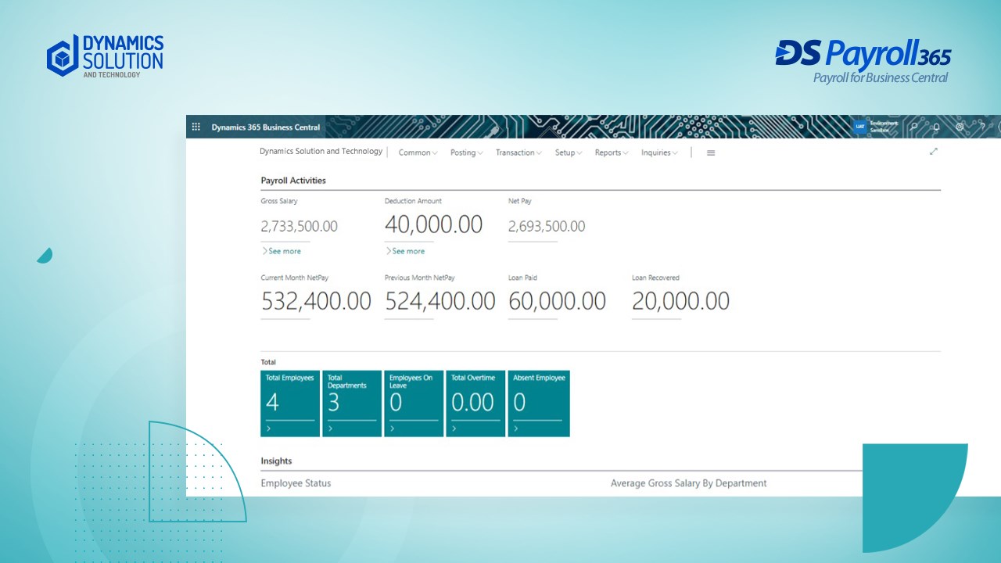This screenshot has height=563, width=1001.
Task: Click the expand page arrows icon
Action: coord(933,152)
